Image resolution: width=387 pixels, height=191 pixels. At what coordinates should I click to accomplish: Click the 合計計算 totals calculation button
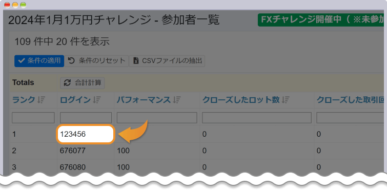tap(83, 83)
